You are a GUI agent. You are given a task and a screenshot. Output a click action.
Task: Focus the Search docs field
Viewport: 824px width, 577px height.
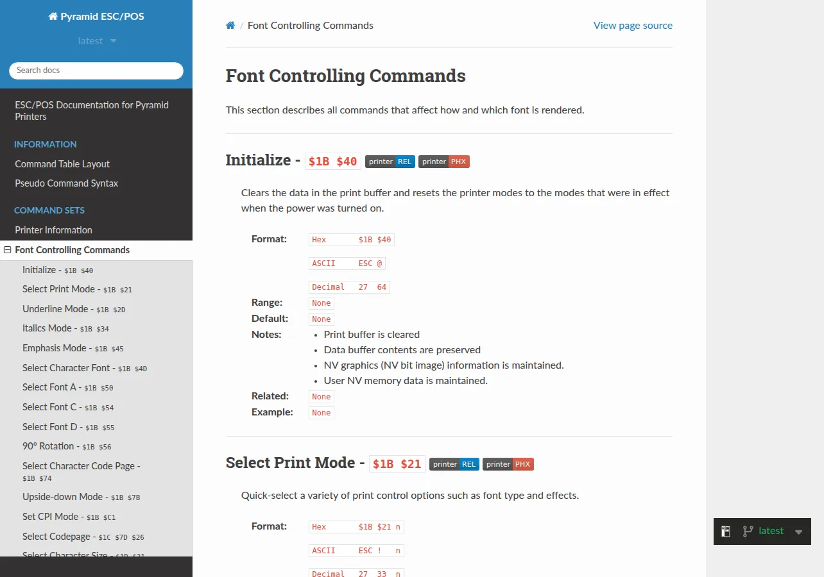pos(96,71)
